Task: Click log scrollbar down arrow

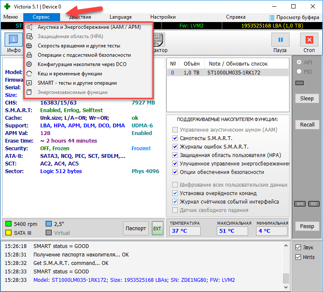Action: pos(286,287)
